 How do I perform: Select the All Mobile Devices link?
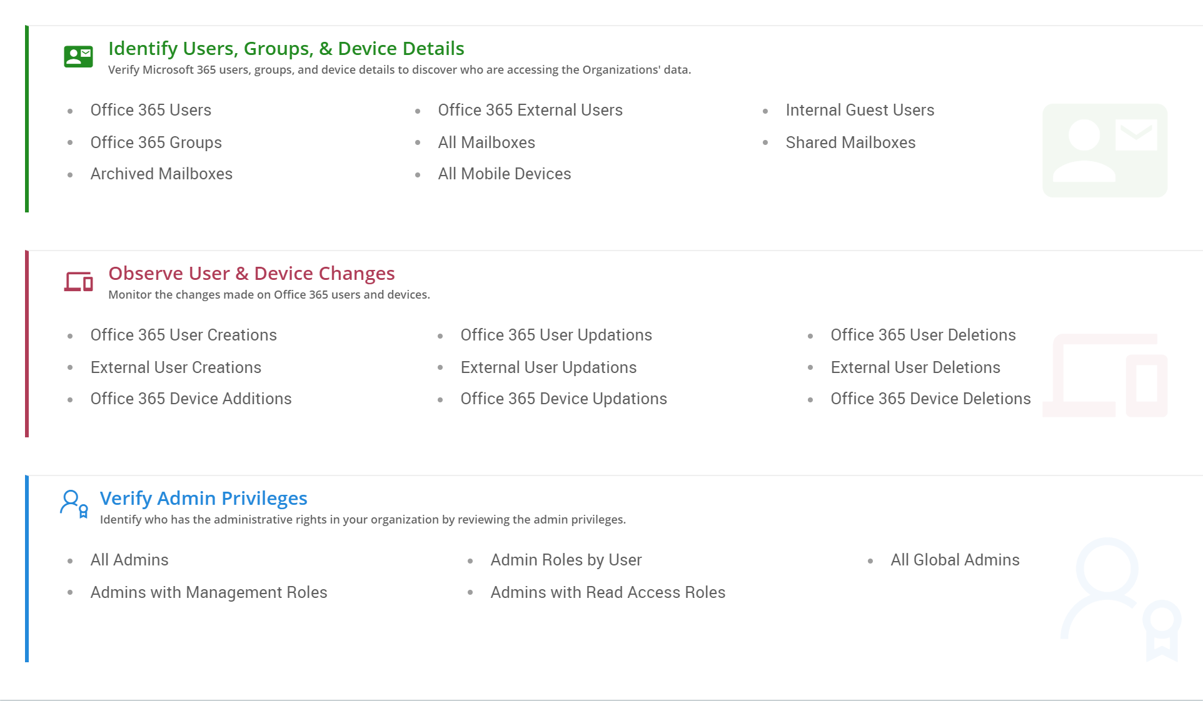pyautogui.click(x=505, y=174)
